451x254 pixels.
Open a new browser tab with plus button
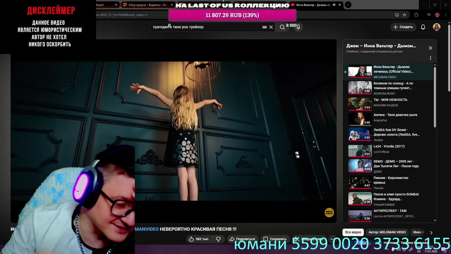click(348, 5)
